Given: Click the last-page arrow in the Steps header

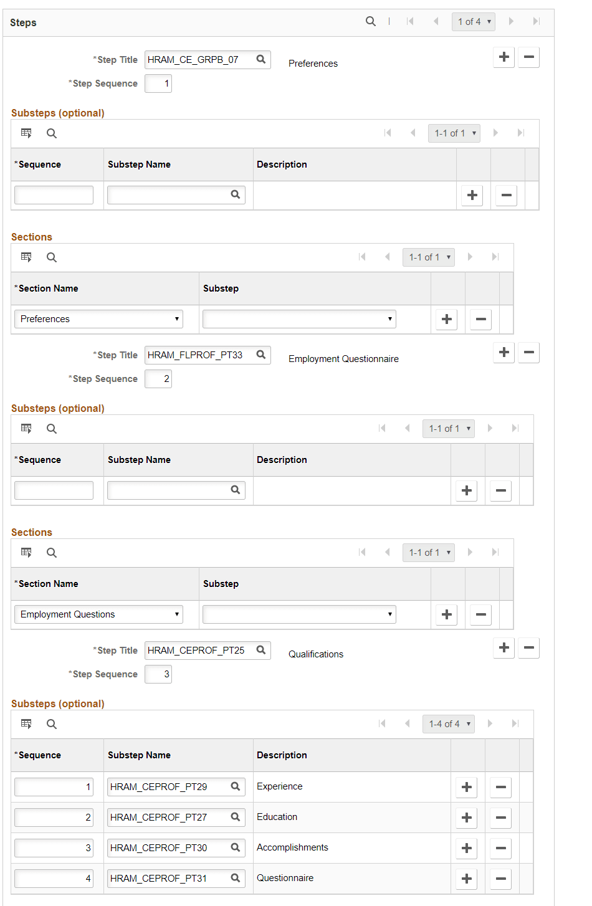Looking at the screenshot, I should (537, 21).
